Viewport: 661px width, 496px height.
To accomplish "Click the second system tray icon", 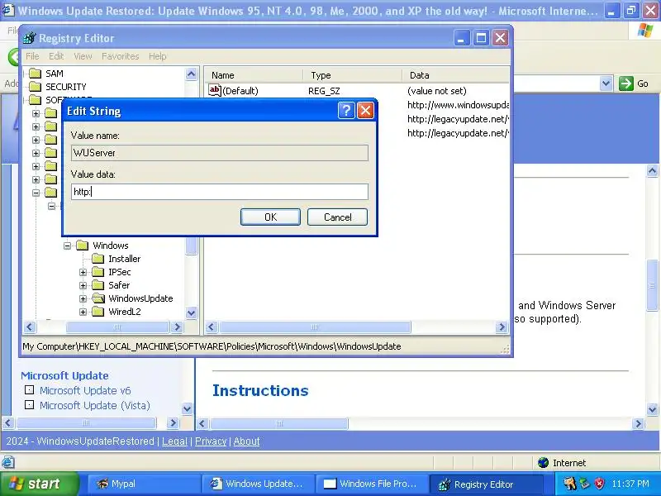I will click(x=585, y=484).
